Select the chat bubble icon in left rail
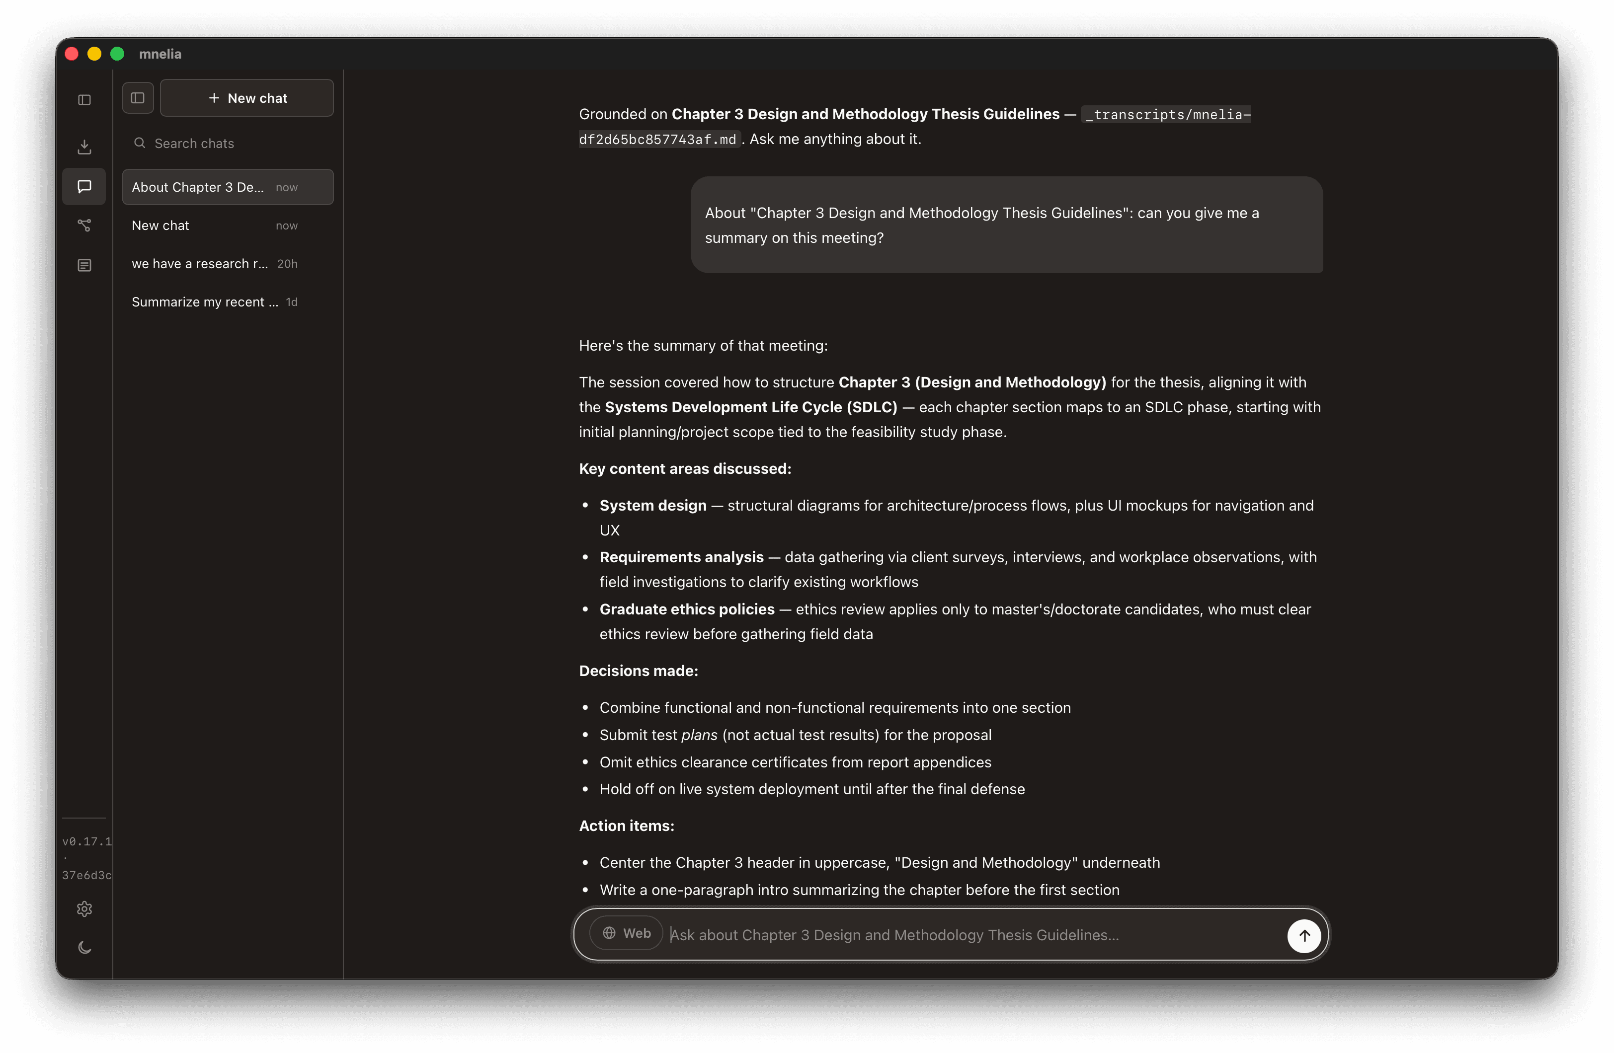This screenshot has height=1053, width=1614. point(84,186)
